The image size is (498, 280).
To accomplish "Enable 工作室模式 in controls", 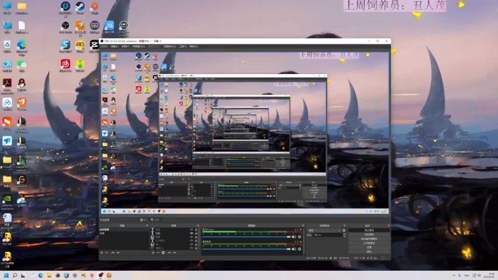I will [369, 243].
